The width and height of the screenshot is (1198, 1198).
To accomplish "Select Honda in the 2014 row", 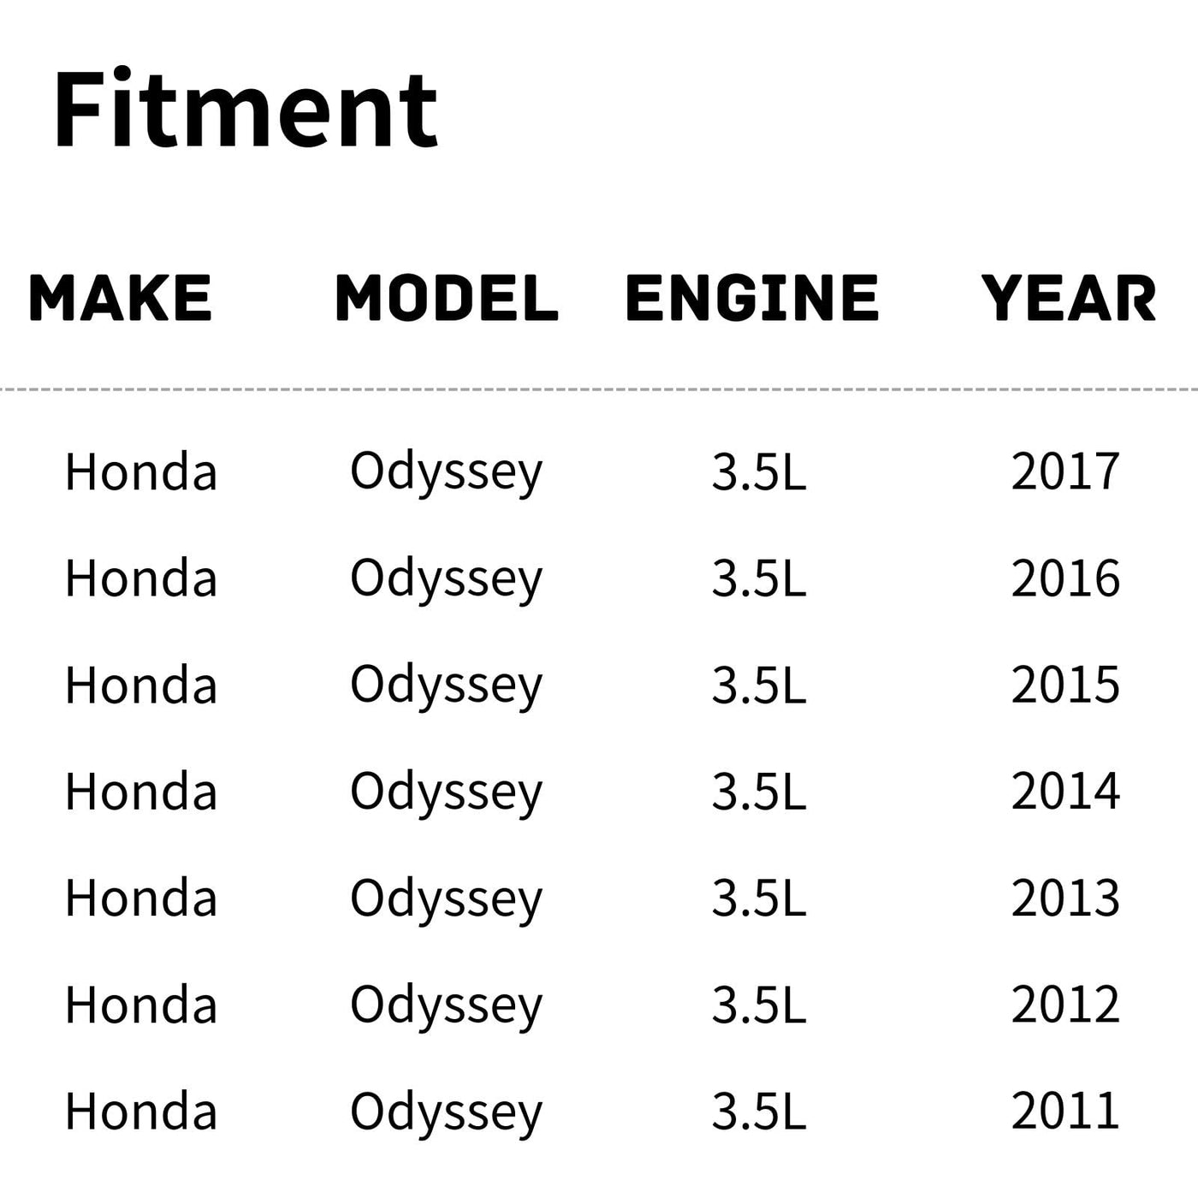I will point(141,792).
